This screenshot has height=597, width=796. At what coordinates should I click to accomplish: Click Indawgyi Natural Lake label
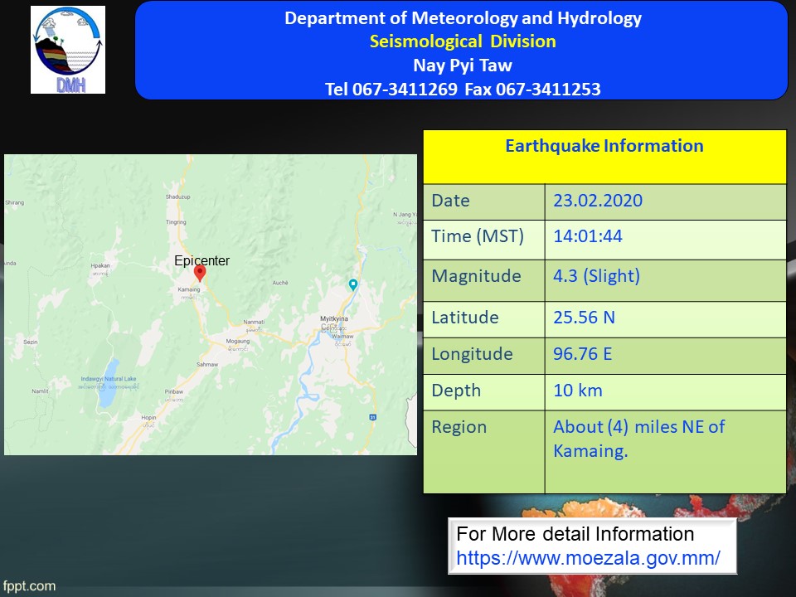109,379
